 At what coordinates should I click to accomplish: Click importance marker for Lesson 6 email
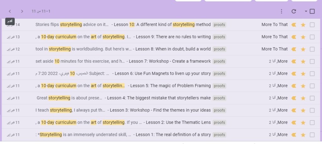coord(294,74)
